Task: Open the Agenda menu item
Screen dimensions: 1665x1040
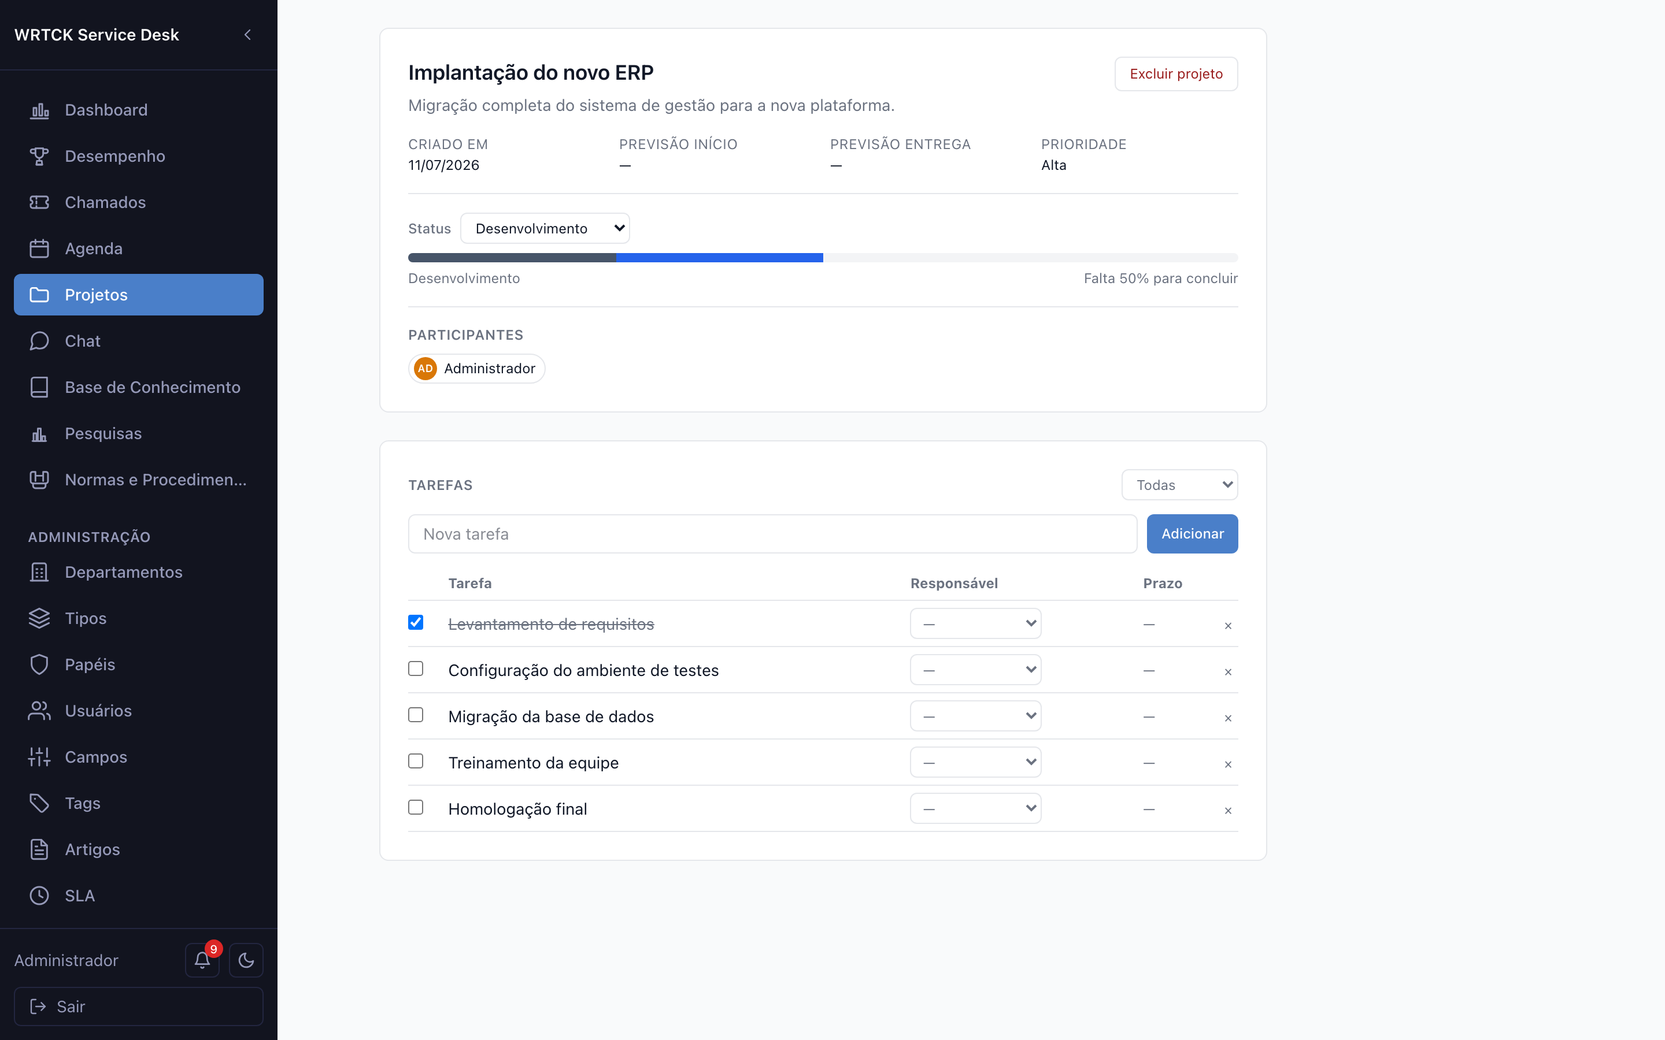Action: point(138,248)
